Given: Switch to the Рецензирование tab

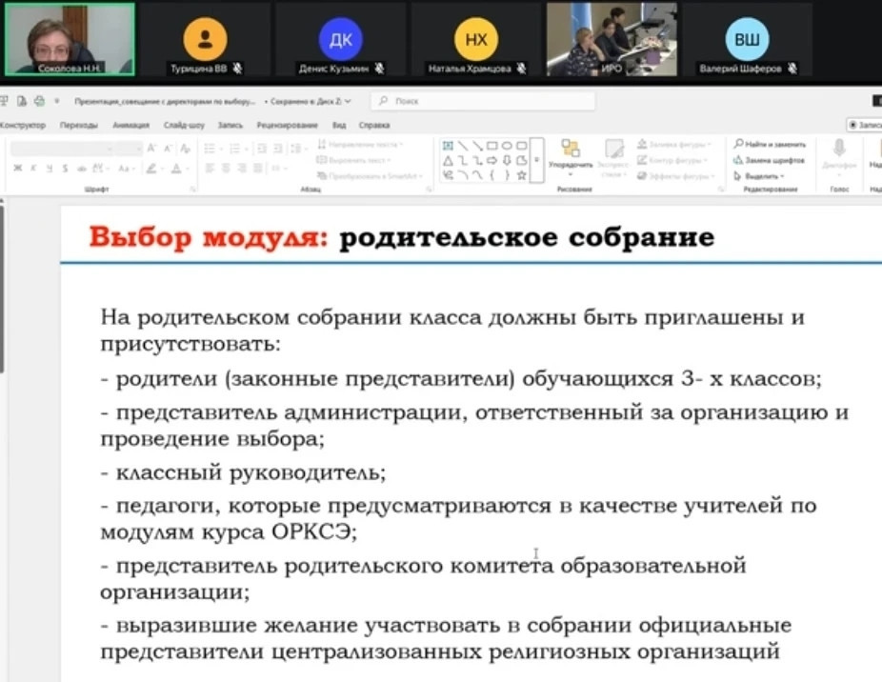Looking at the screenshot, I should point(286,125).
